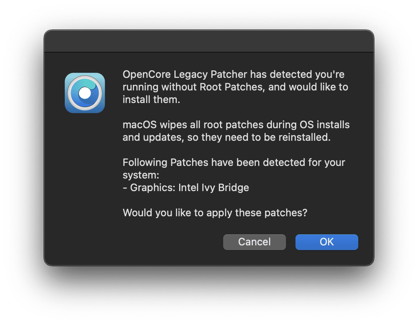Click the white center circle of the app icon
Viewport: 418px width, 324px height.
[85, 93]
